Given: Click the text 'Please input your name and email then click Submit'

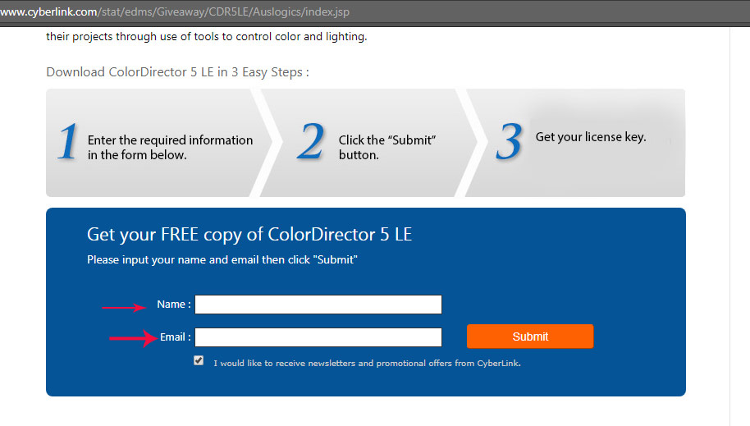Looking at the screenshot, I should coord(222,260).
